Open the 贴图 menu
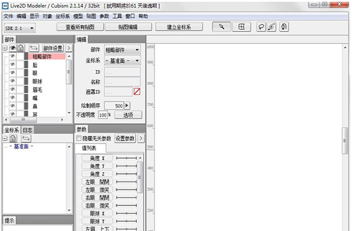The image size is (352, 231). [x=91, y=16]
